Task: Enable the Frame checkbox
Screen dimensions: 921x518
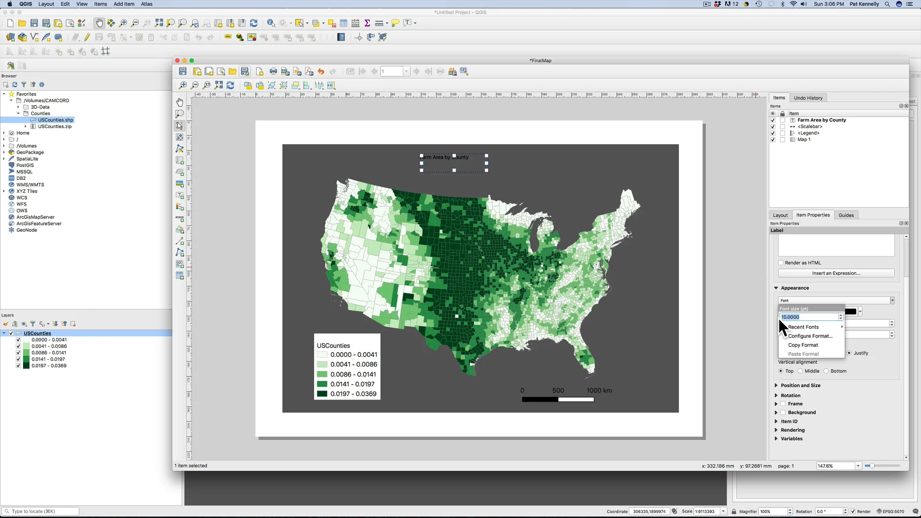Action: click(x=783, y=404)
